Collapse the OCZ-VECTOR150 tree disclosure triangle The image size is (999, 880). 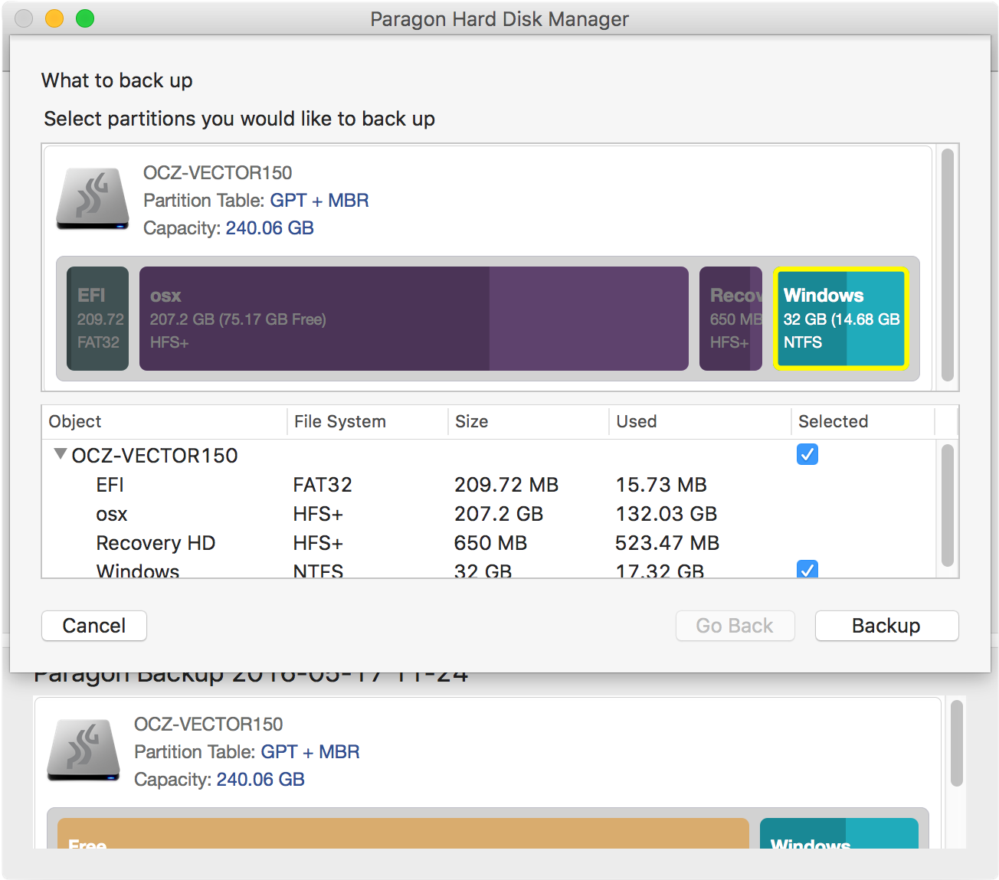click(60, 454)
